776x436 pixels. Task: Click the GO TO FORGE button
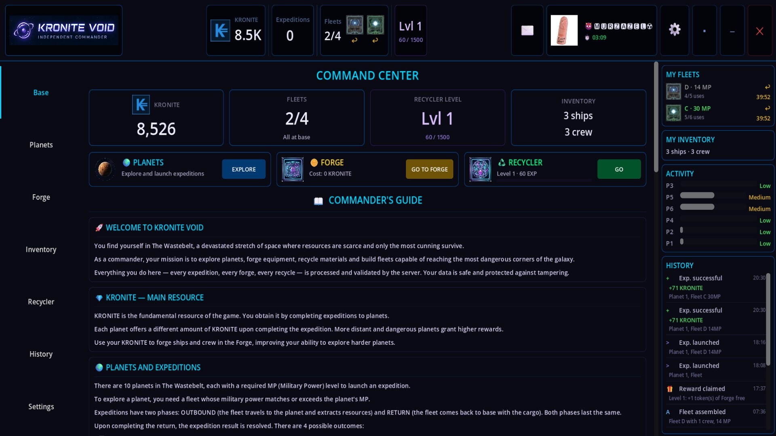pos(429,169)
